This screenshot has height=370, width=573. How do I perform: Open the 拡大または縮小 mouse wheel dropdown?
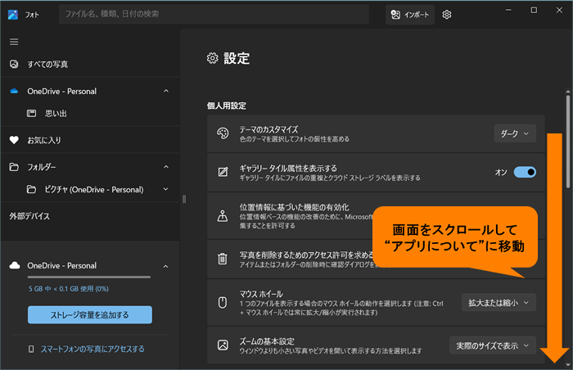(499, 303)
